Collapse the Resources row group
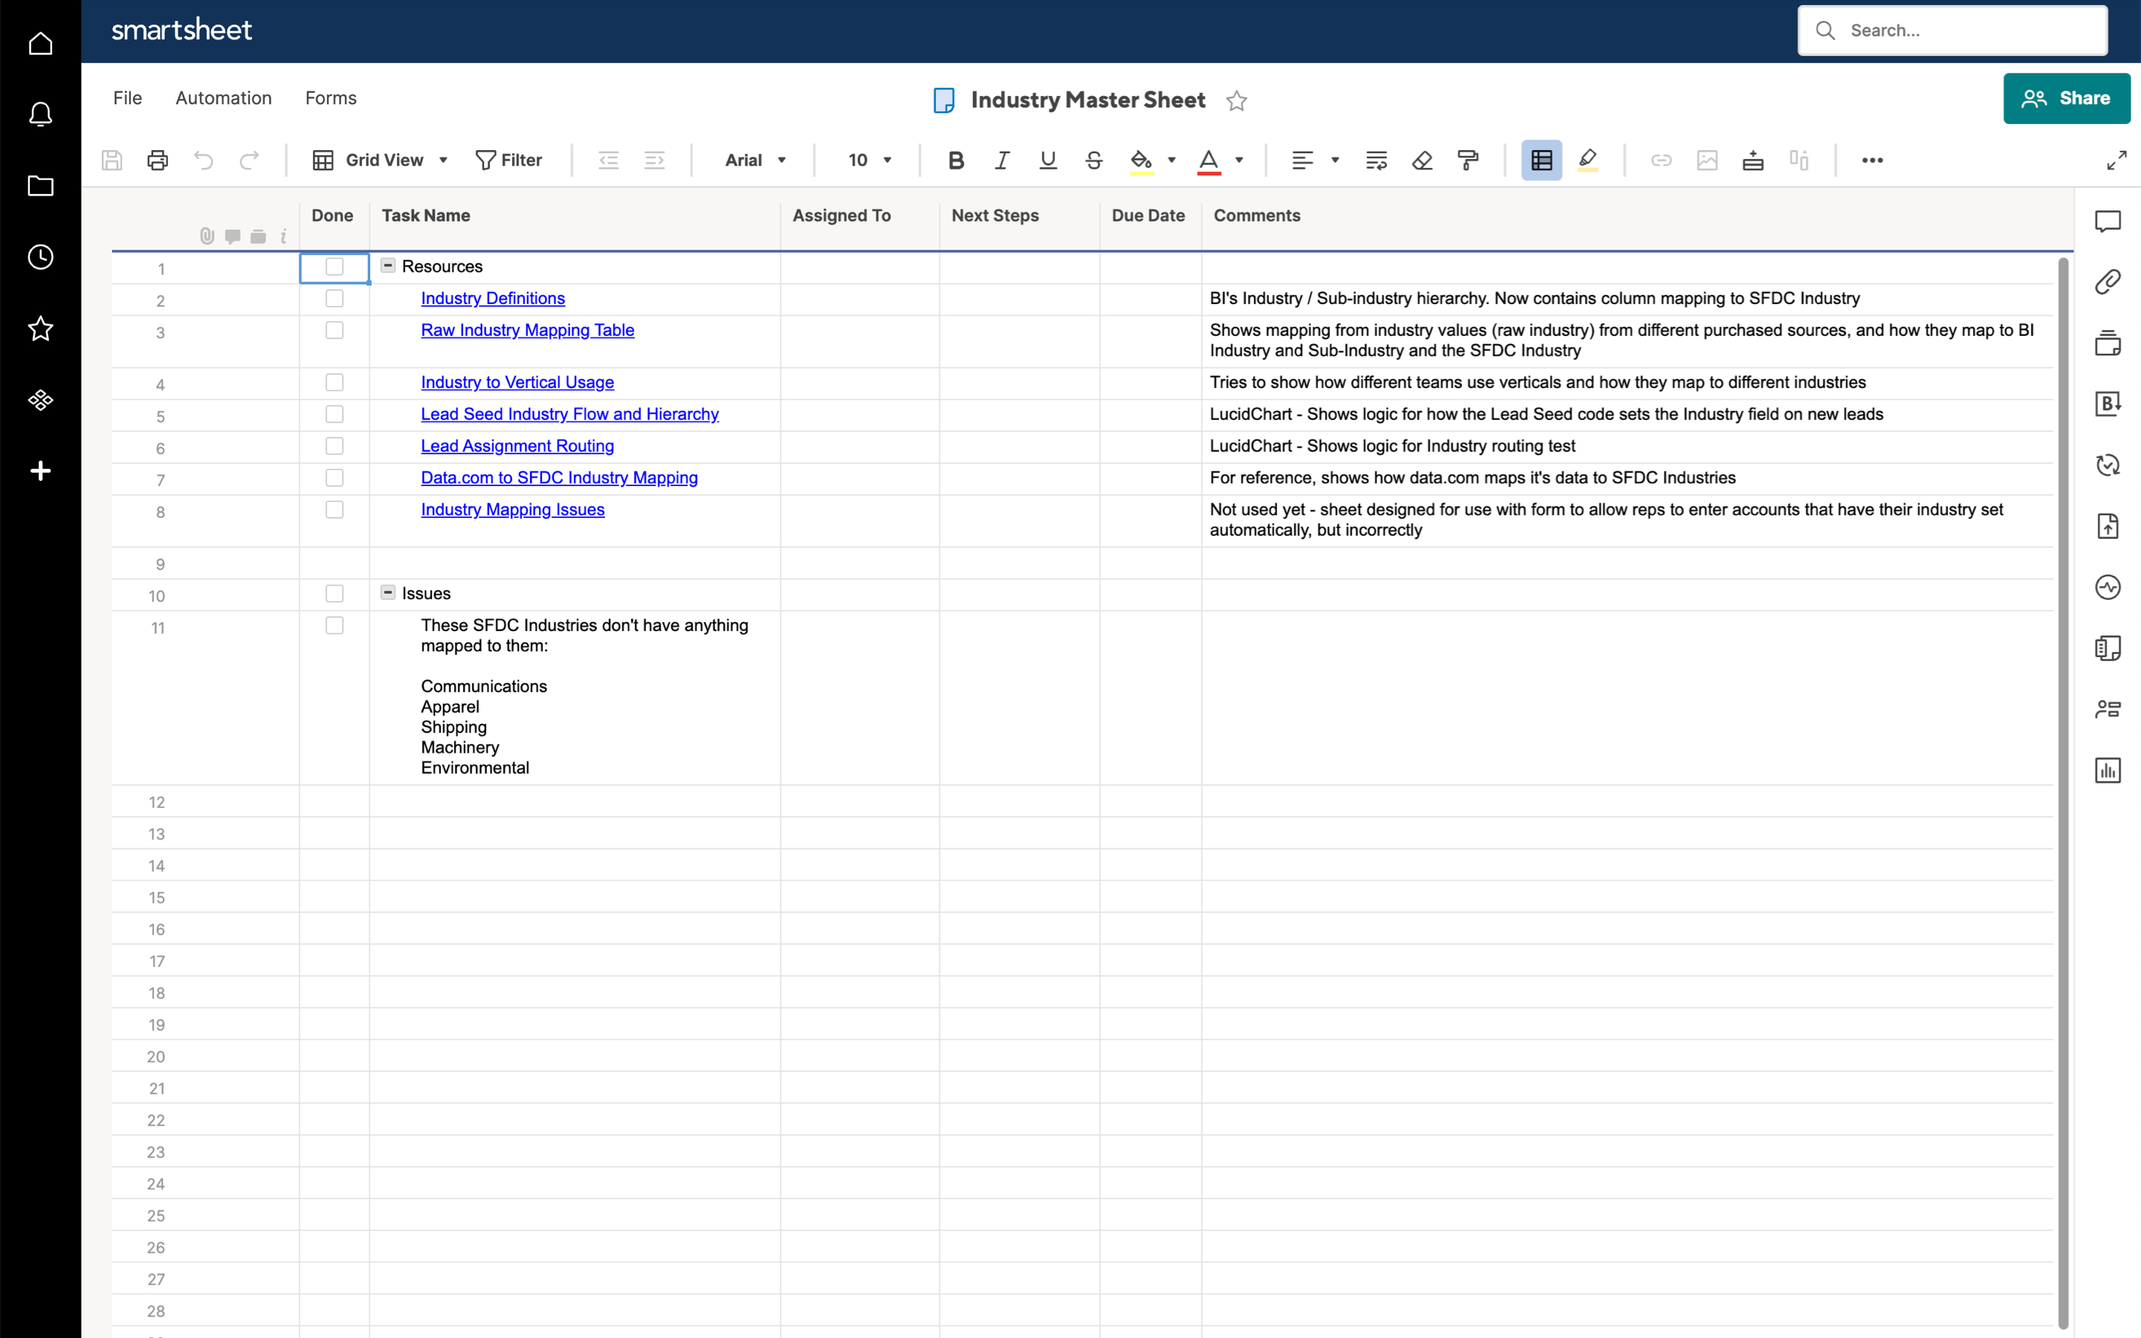Screen dimensions: 2141x1338 [x=387, y=265]
